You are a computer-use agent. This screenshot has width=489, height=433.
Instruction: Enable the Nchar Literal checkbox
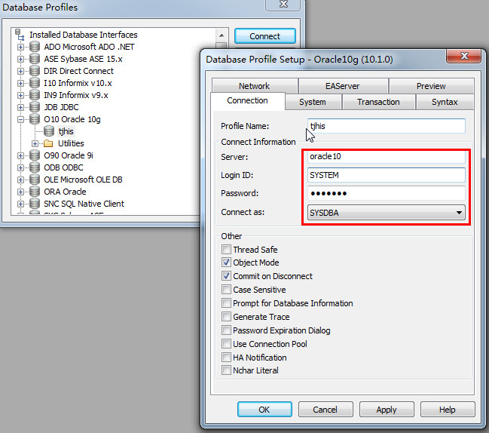[x=226, y=370]
